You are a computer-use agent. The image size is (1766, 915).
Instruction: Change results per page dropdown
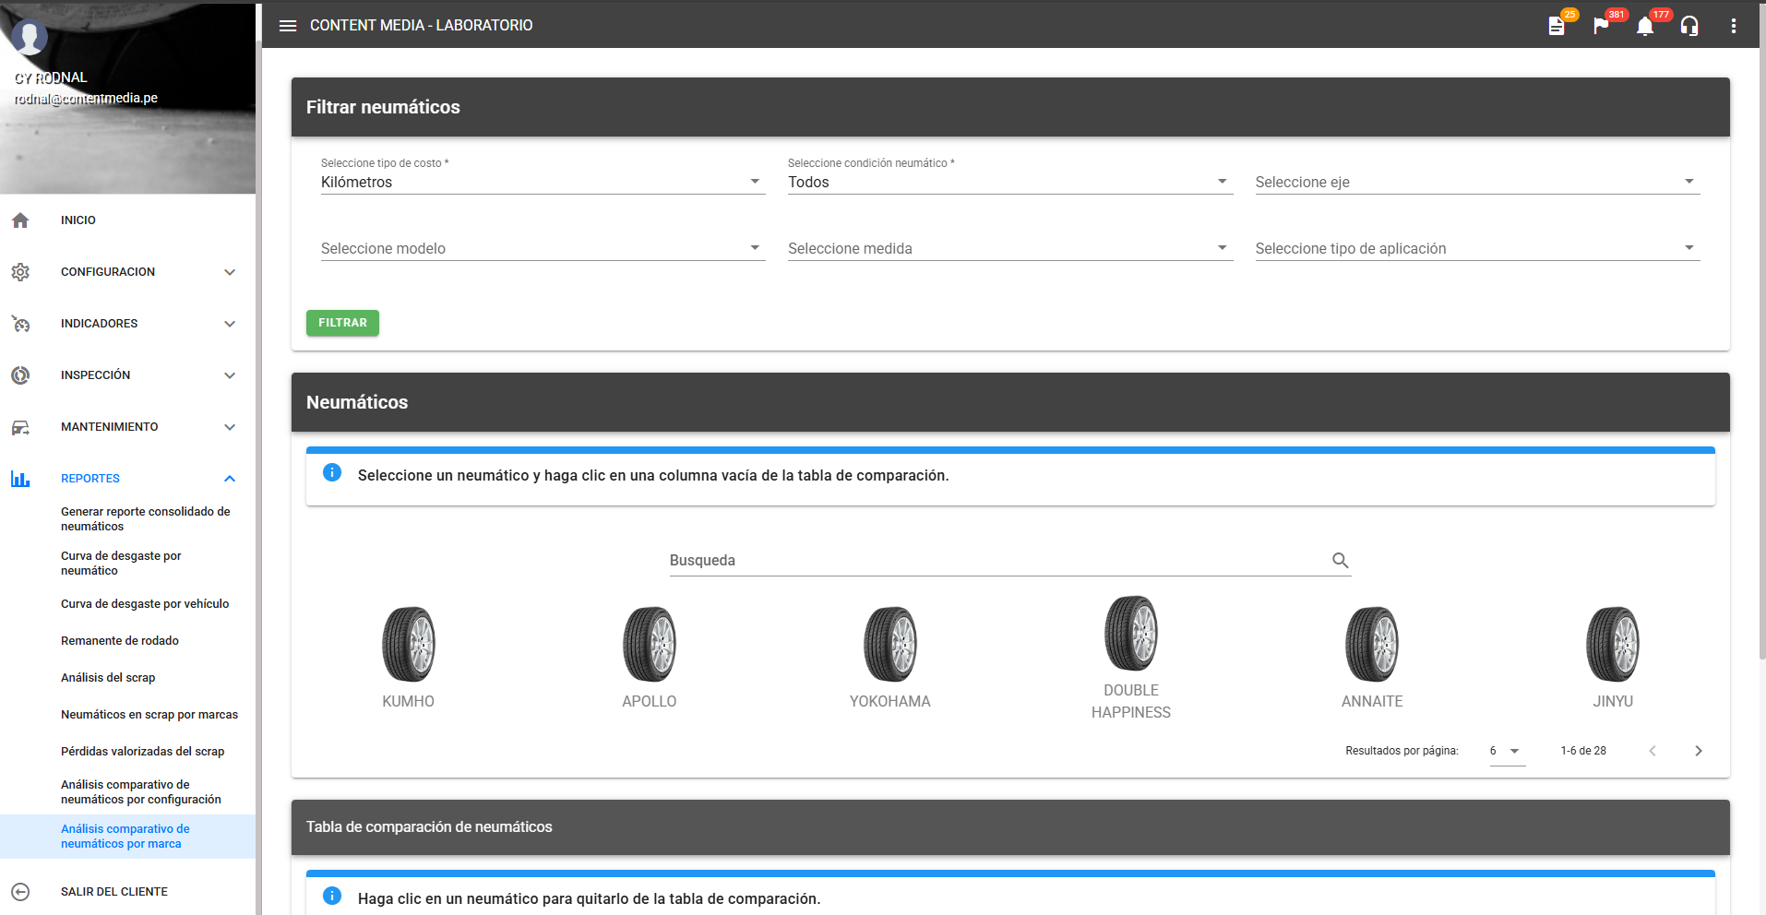pos(1506,751)
